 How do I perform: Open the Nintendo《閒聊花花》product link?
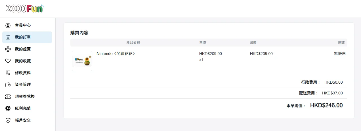point(116,54)
